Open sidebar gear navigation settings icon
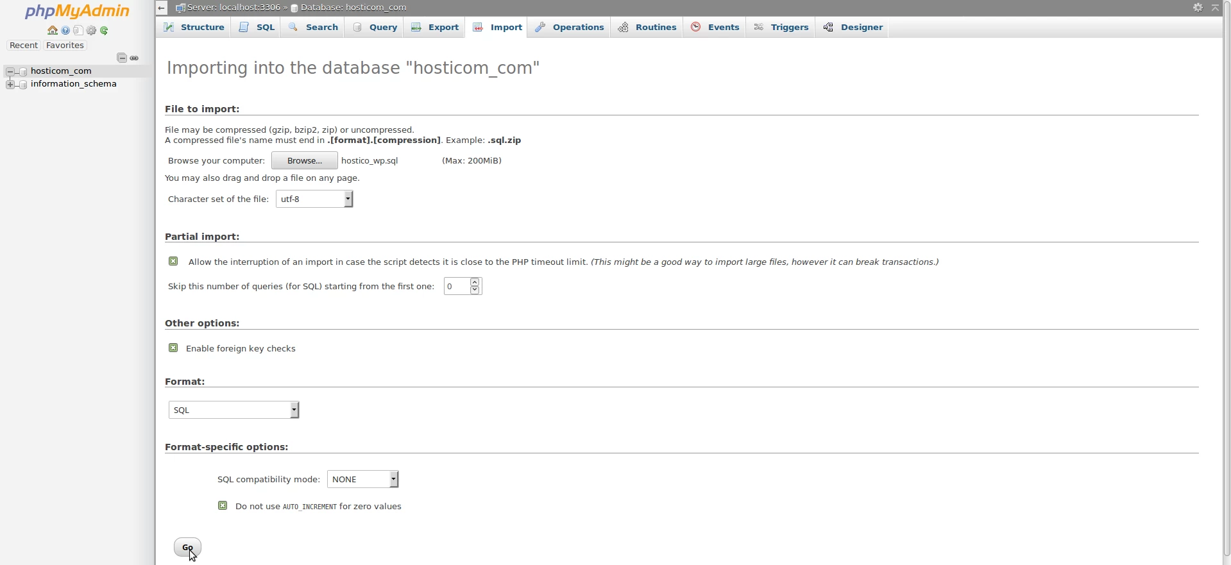1231x565 pixels. pyautogui.click(x=91, y=31)
